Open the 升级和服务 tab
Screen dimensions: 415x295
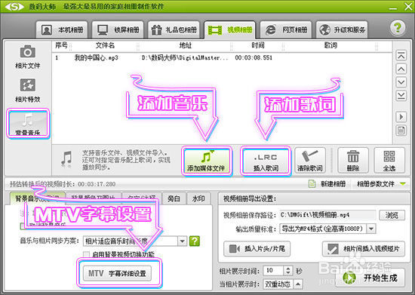[342, 30]
